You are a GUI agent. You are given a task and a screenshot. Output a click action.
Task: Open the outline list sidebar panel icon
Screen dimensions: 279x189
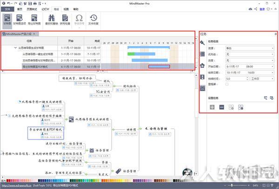202,54
